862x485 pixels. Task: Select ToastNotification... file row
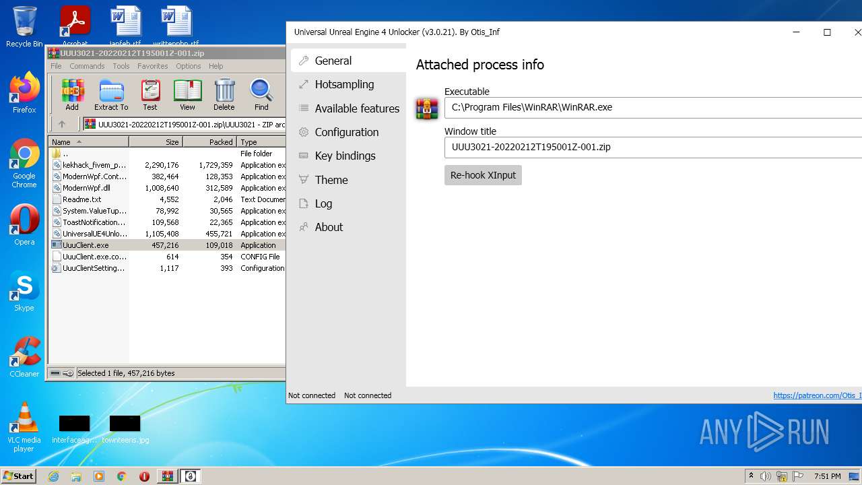click(x=168, y=222)
